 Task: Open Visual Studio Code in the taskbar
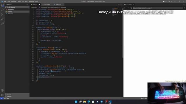(110, 102)
